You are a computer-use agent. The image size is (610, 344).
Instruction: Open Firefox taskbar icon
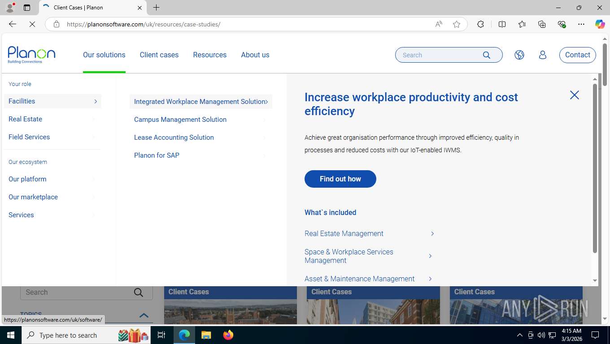click(x=228, y=335)
